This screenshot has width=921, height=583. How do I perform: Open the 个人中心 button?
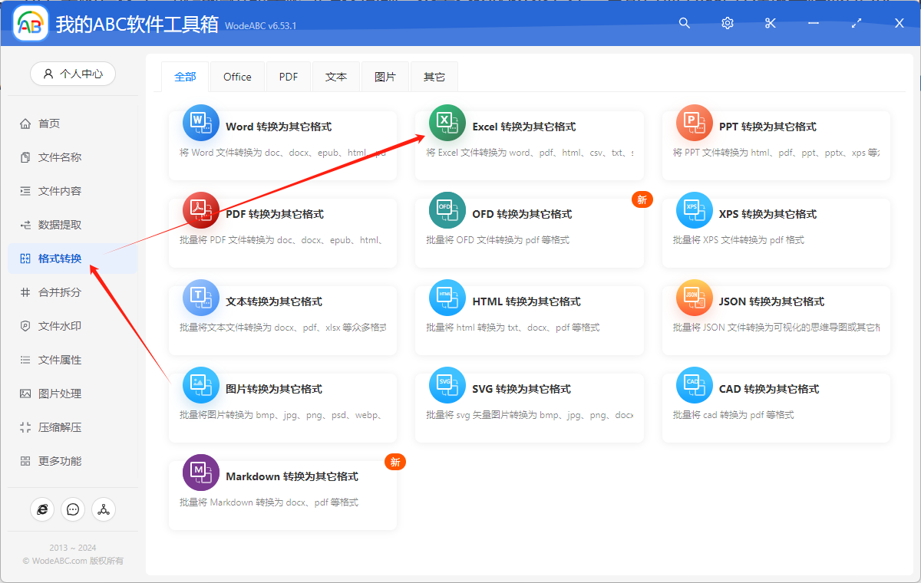(x=73, y=74)
